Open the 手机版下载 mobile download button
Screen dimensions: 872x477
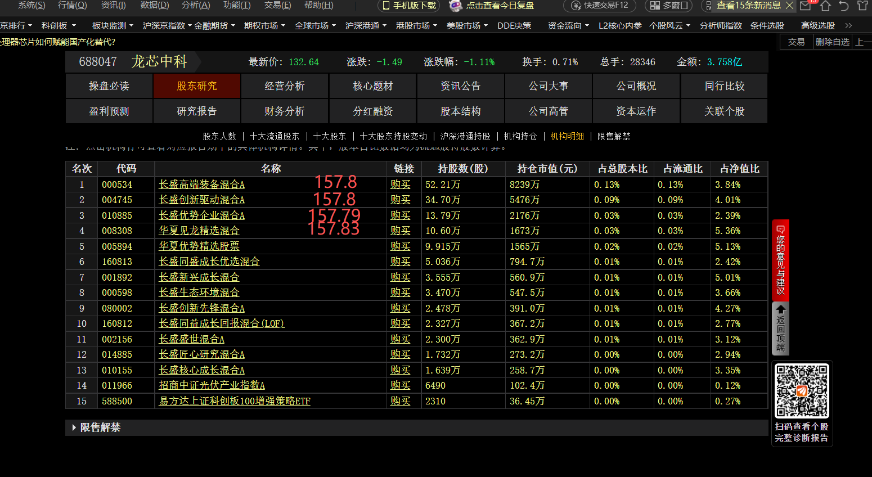pos(409,6)
